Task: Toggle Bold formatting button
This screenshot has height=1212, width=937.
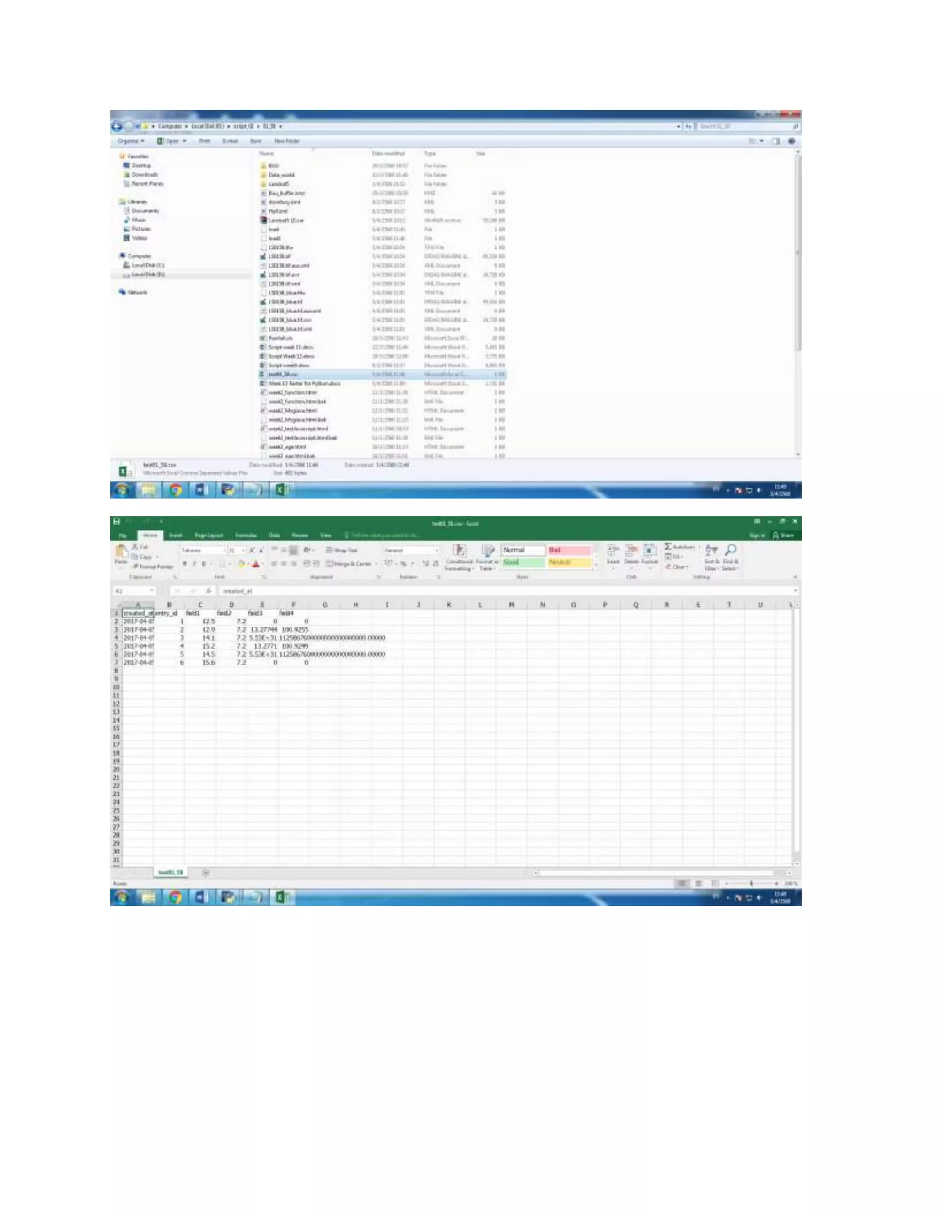Action: click(x=185, y=564)
